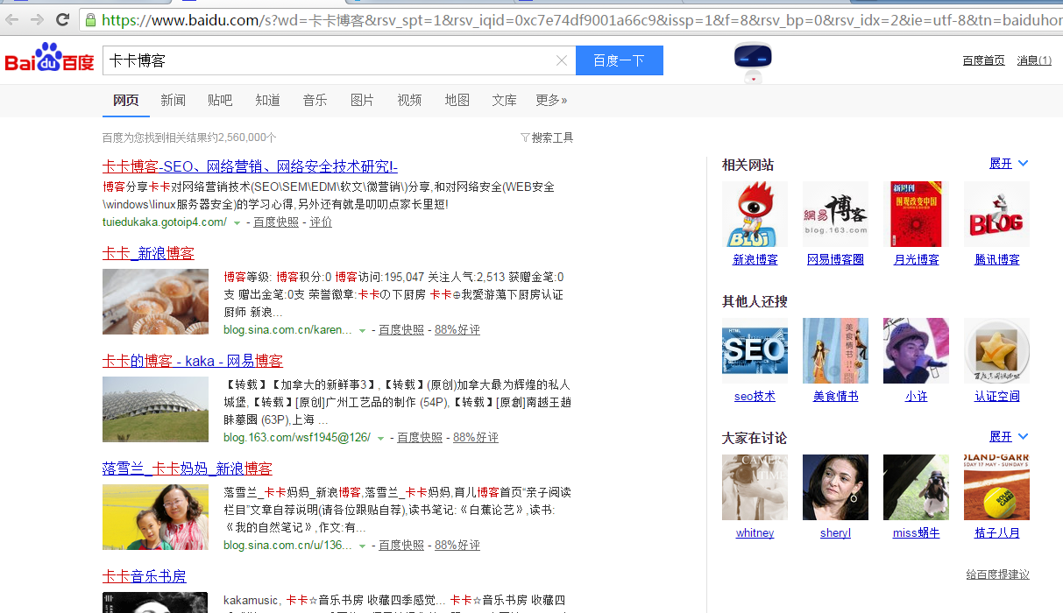
Task: Switch to the 新闻 tab
Action: coord(174,100)
